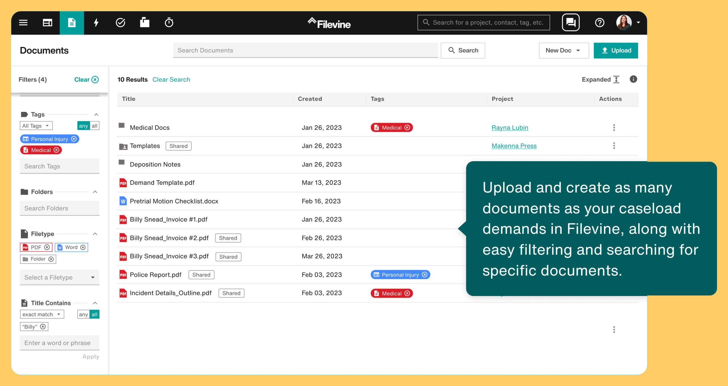Open the chat messages icon

click(570, 22)
